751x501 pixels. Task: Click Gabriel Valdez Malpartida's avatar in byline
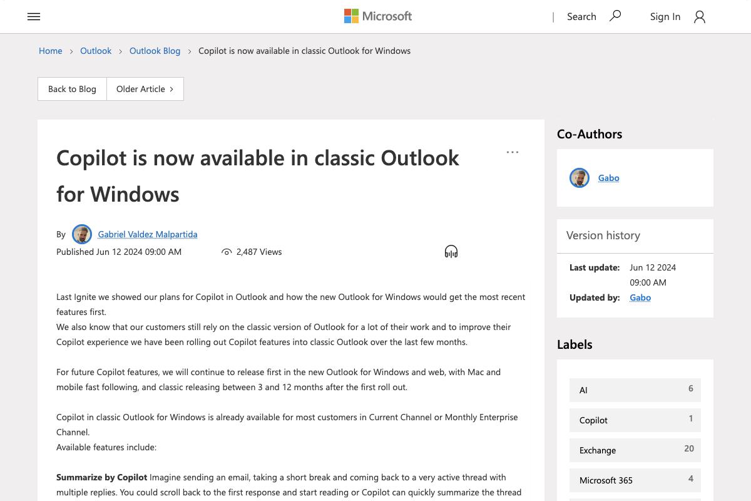pyautogui.click(x=82, y=234)
